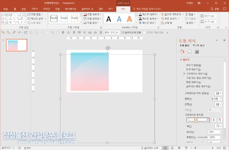Open 텍스트 윤곽선 text outline
The image size is (229, 150).
point(148,18)
